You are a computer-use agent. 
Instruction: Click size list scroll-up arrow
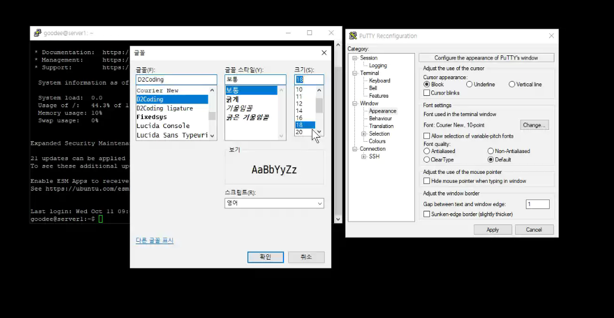[319, 90]
